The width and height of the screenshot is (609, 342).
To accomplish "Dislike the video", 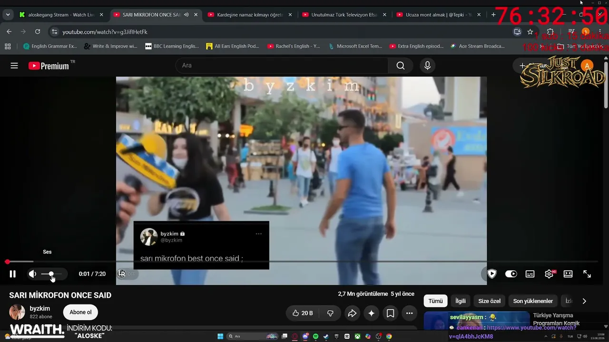I will point(330,313).
